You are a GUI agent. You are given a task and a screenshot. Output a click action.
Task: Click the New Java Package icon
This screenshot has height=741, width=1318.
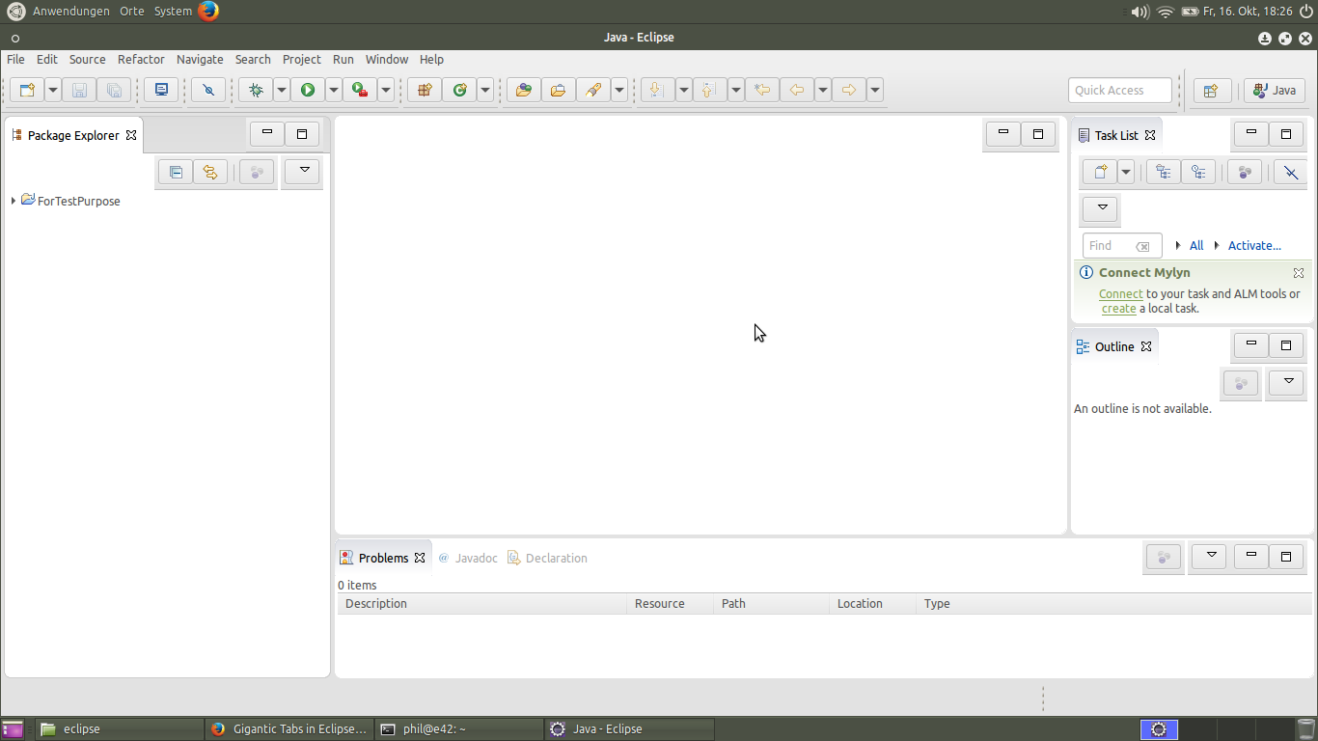click(x=425, y=90)
